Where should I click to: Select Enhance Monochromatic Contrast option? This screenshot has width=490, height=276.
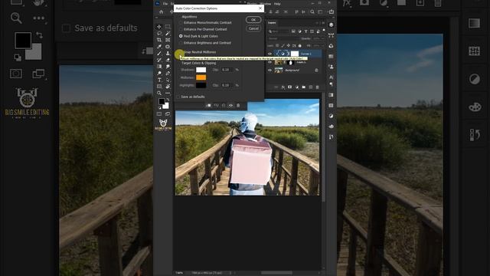point(206,22)
